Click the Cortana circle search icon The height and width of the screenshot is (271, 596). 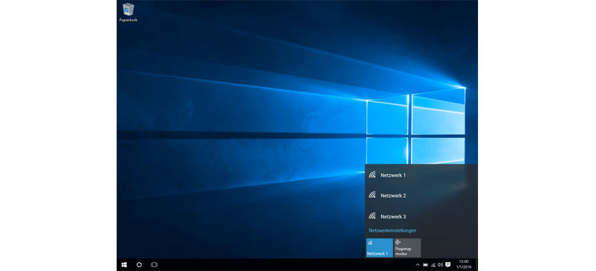[139, 264]
